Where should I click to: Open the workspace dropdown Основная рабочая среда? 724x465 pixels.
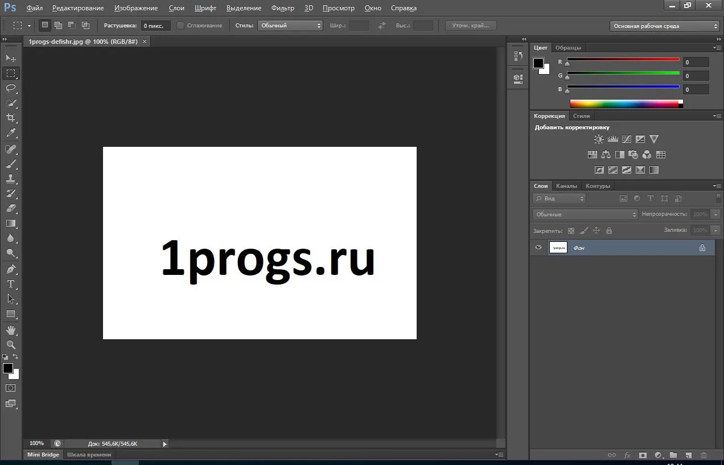coord(665,26)
